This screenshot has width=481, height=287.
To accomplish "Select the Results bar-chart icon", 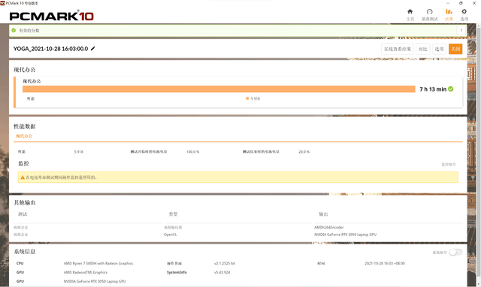I will (449, 12).
